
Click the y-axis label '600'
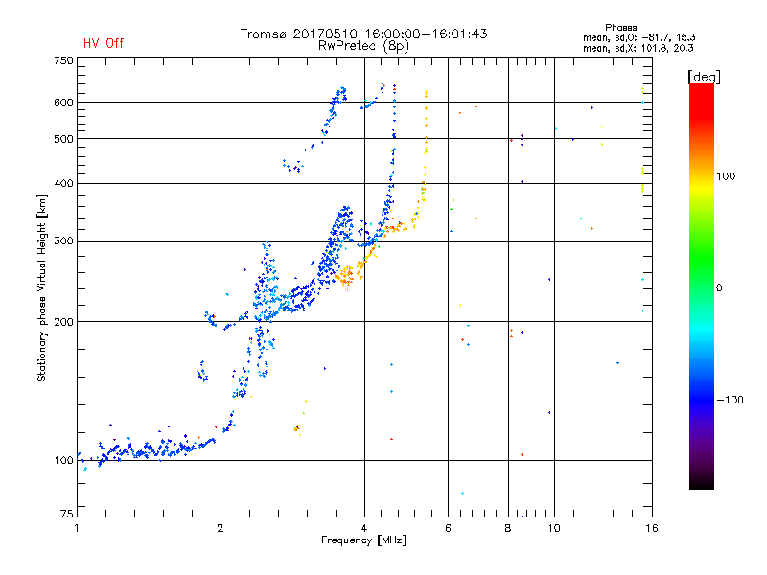pos(63,103)
